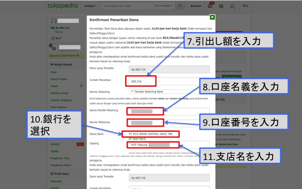The height and width of the screenshot is (189, 302).
Task: Open Pesan in the sidebar
Action: click(54, 72)
